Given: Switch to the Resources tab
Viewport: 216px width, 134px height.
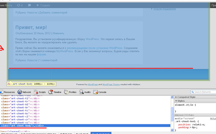Looking at the screenshot, I should click(8, 92).
